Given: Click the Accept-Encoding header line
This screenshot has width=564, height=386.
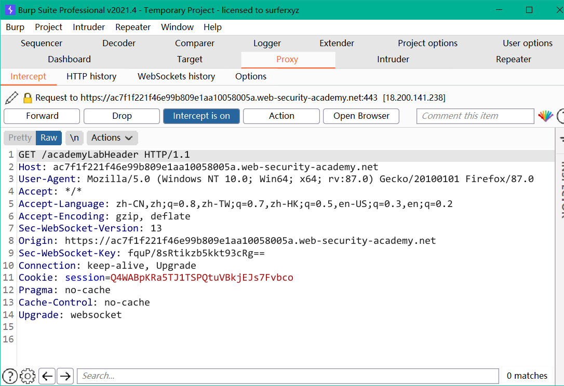Looking at the screenshot, I should [105, 216].
